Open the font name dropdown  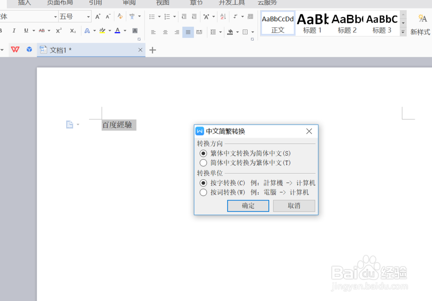pos(55,17)
